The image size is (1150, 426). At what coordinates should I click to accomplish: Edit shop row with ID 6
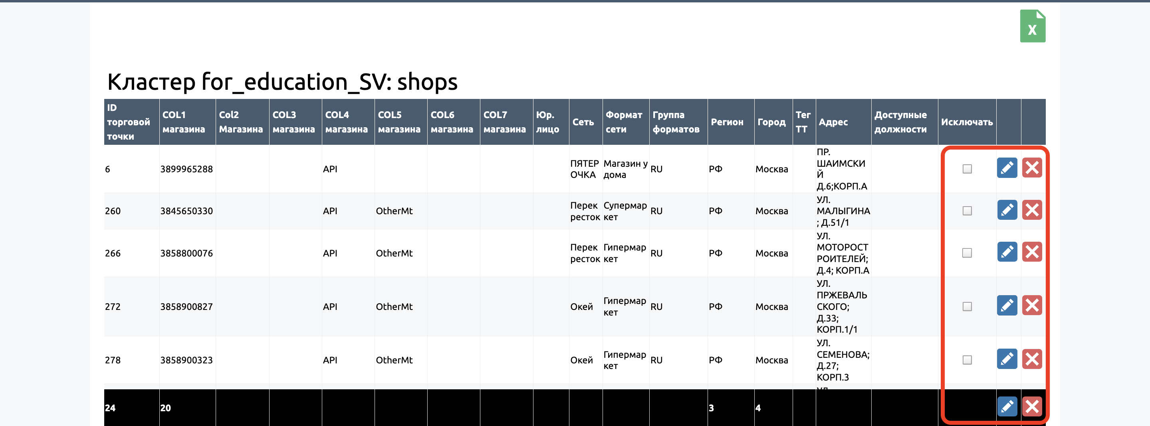pos(1007,168)
